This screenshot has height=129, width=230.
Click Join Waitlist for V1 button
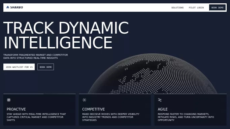[x=19, y=67]
